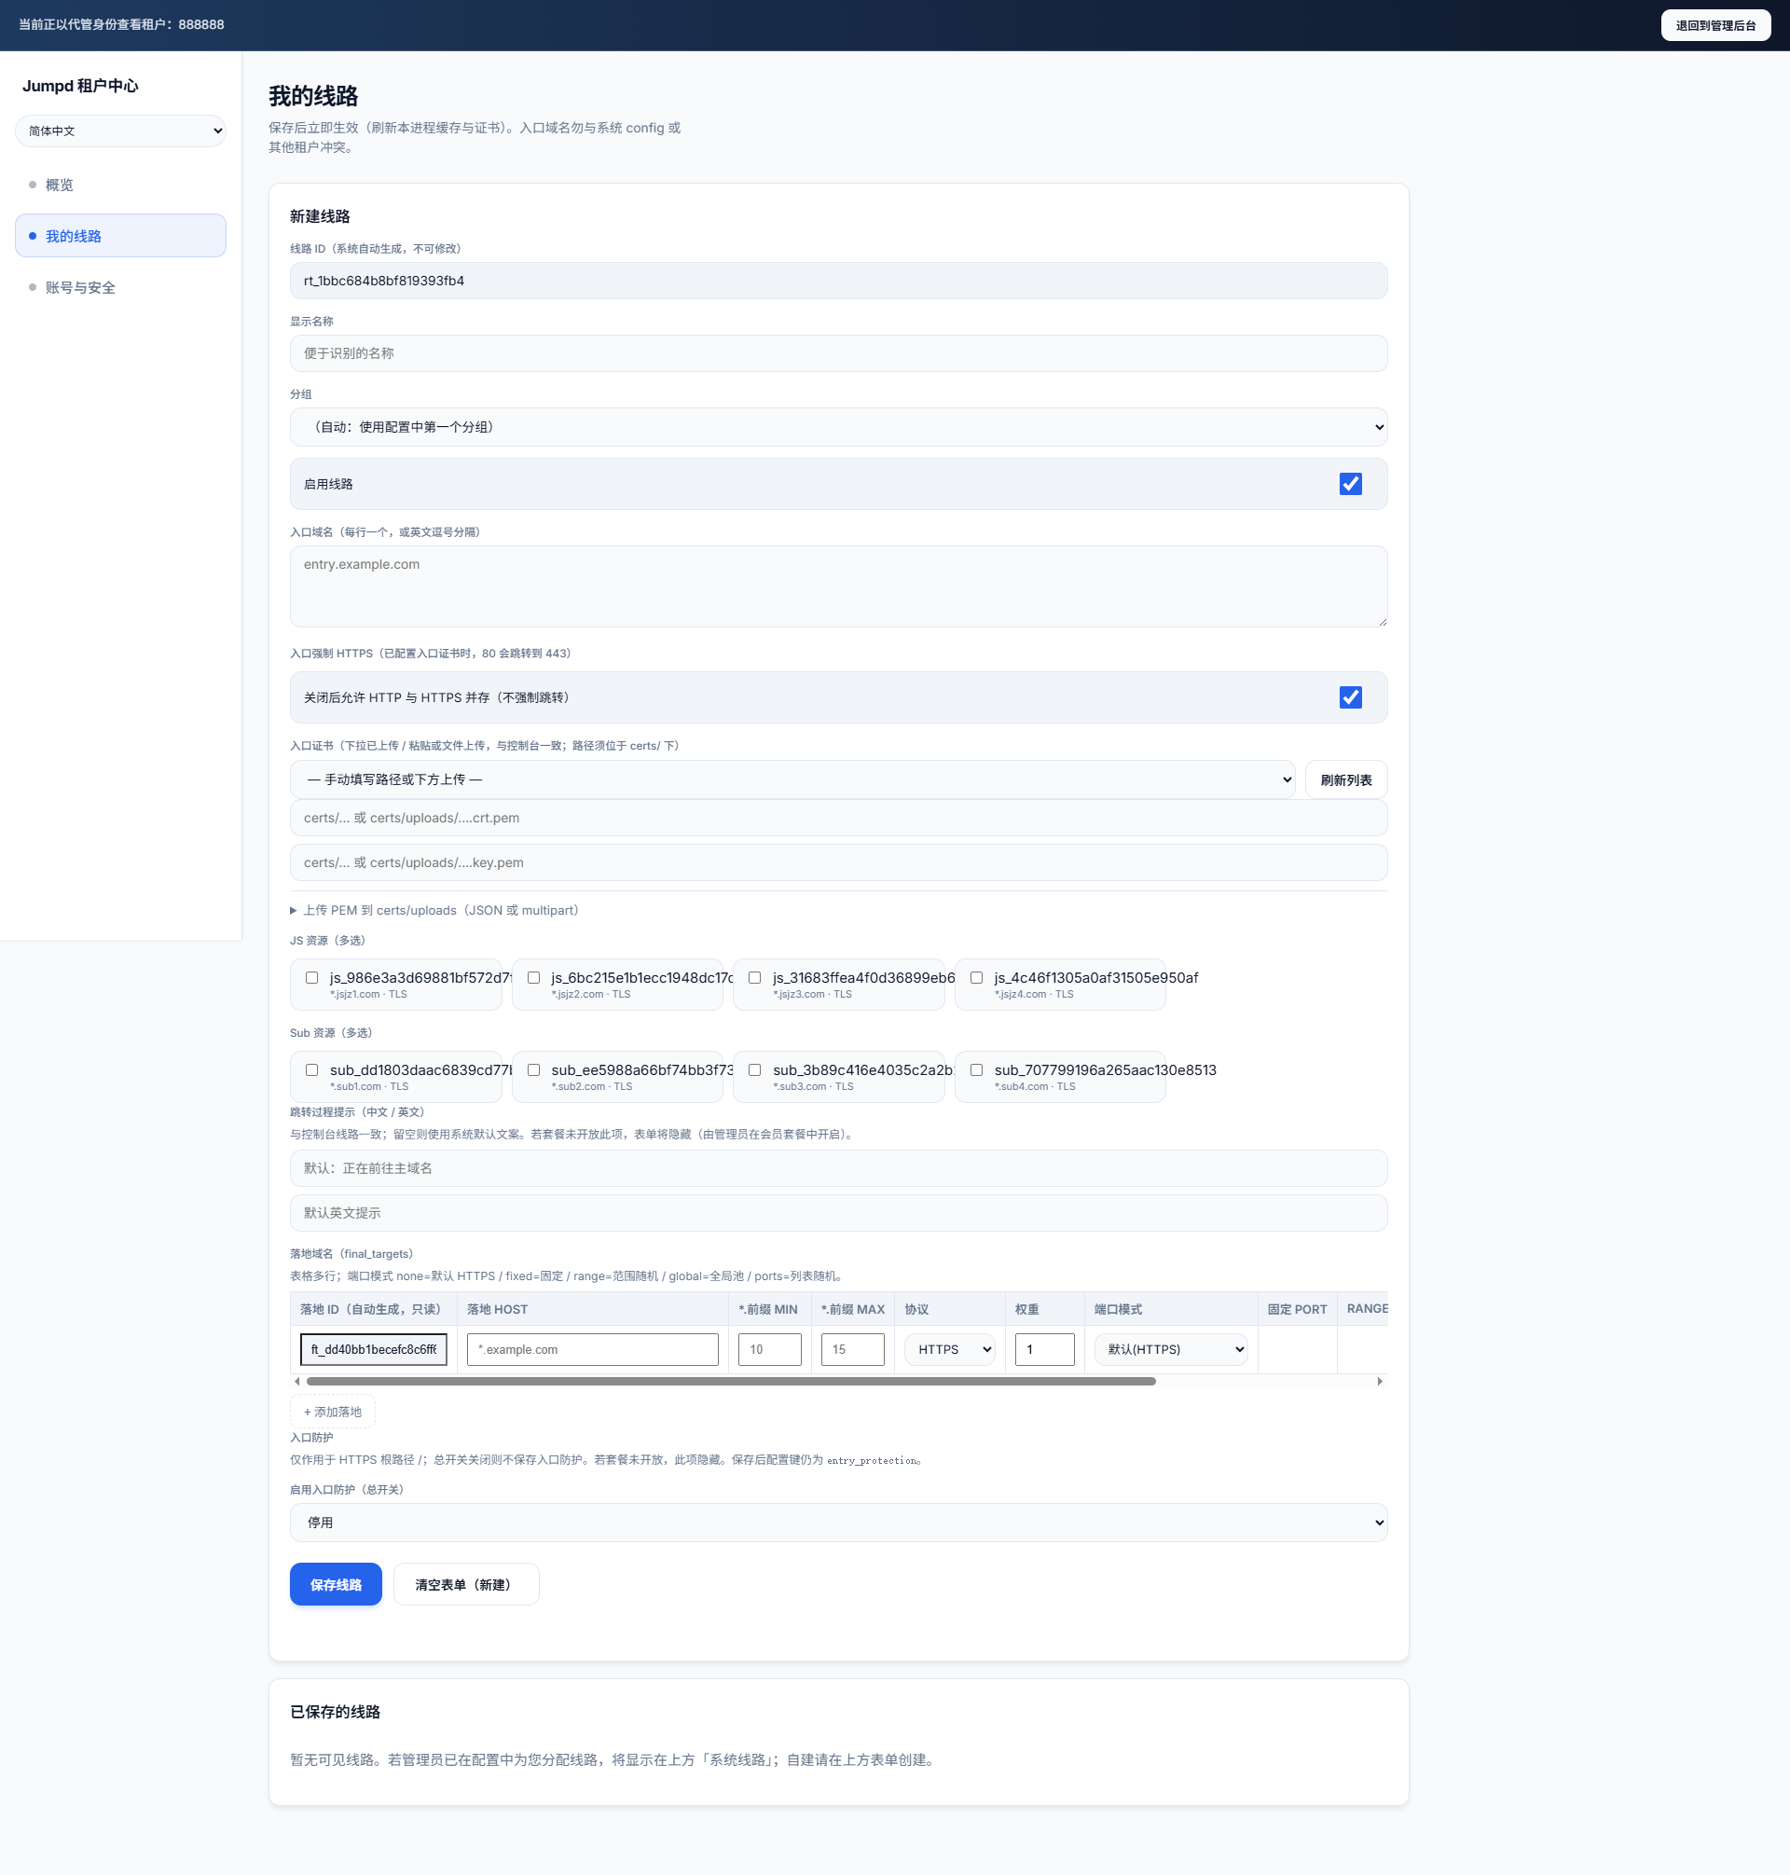Click the 保存线路 button
Viewport: 1790px width, 1875px height.
pos(335,1584)
